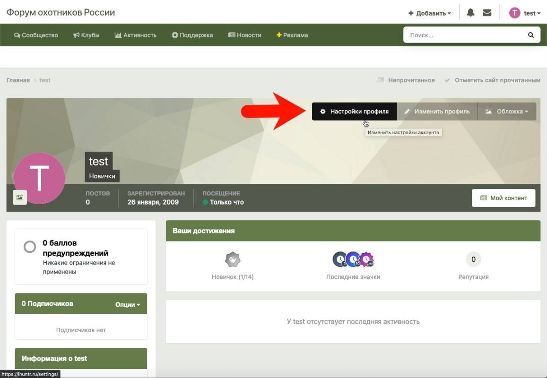547x378 pixels.
Task: Open messages via the envelope icon
Action: pos(487,13)
